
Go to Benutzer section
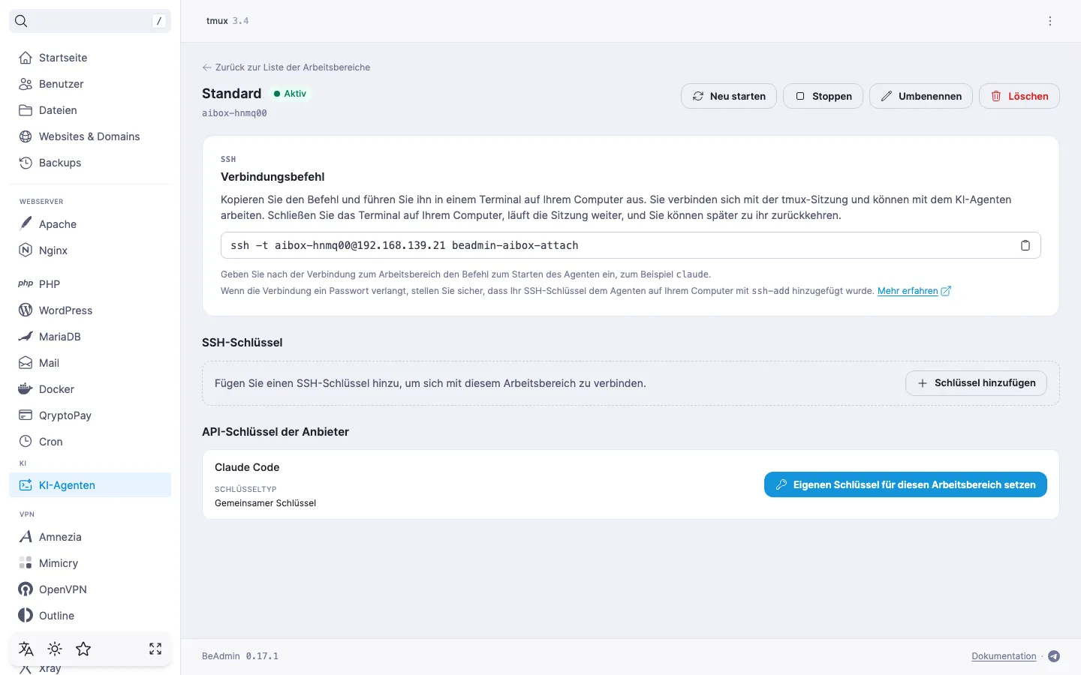90,84
